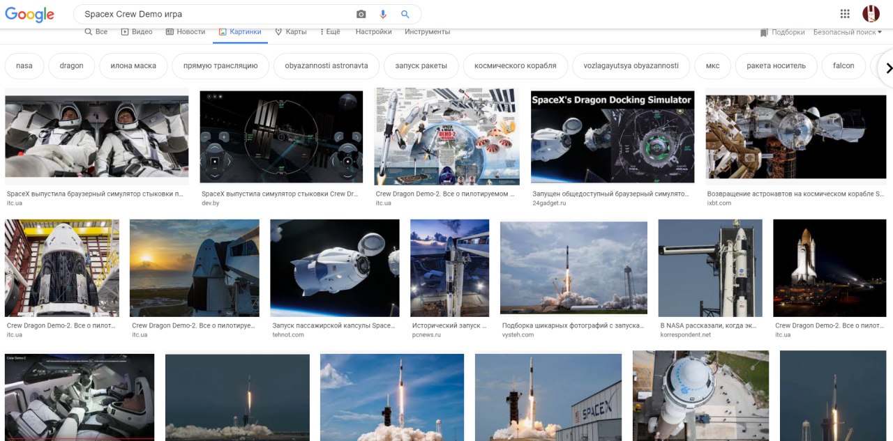Select the Картинки tab
893x441 pixels.
tap(240, 32)
